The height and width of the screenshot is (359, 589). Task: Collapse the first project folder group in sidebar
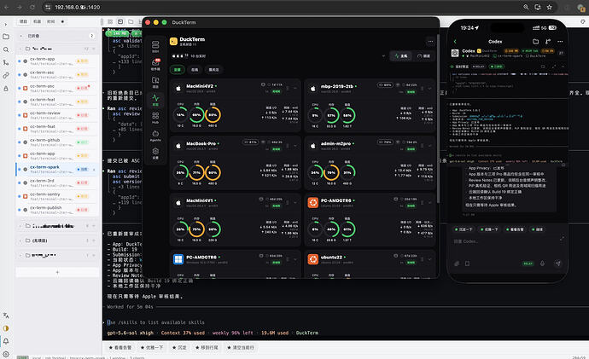[21, 49]
